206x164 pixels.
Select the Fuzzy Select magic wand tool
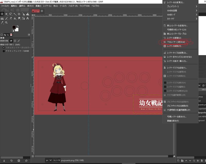[15, 14]
